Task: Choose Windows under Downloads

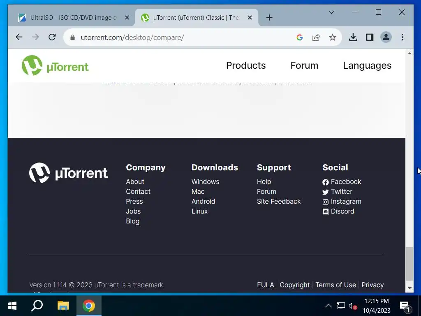Action: click(206, 181)
